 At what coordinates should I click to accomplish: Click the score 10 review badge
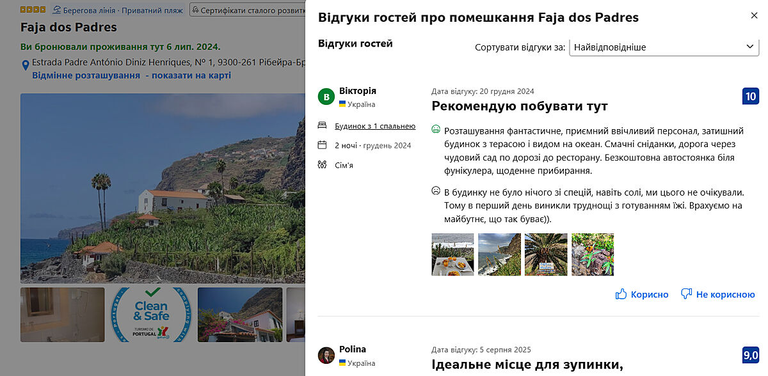pyautogui.click(x=751, y=97)
